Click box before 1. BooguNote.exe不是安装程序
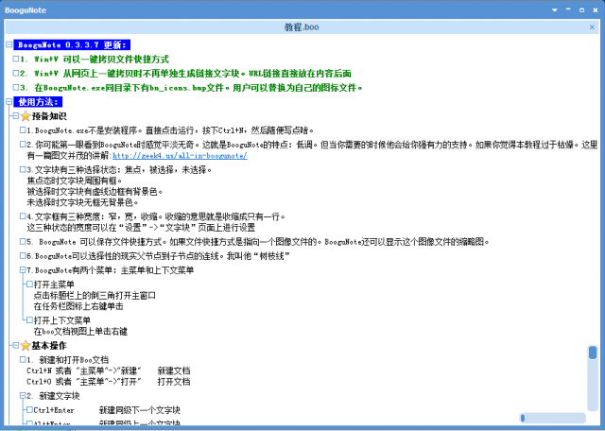 23,130
